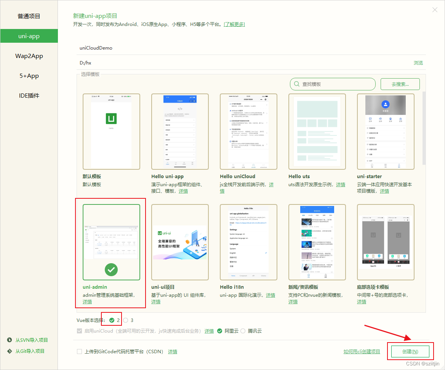The width and height of the screenshot is (445, 370).
Task: Open 详情 link next to GitCode upload
Action: coord(173,352)
